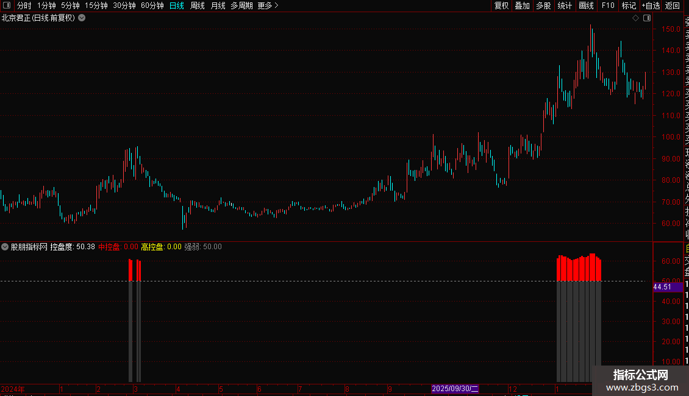Click the yellow 高控盘: 0.00 label
689x396 pixels.
161,247
